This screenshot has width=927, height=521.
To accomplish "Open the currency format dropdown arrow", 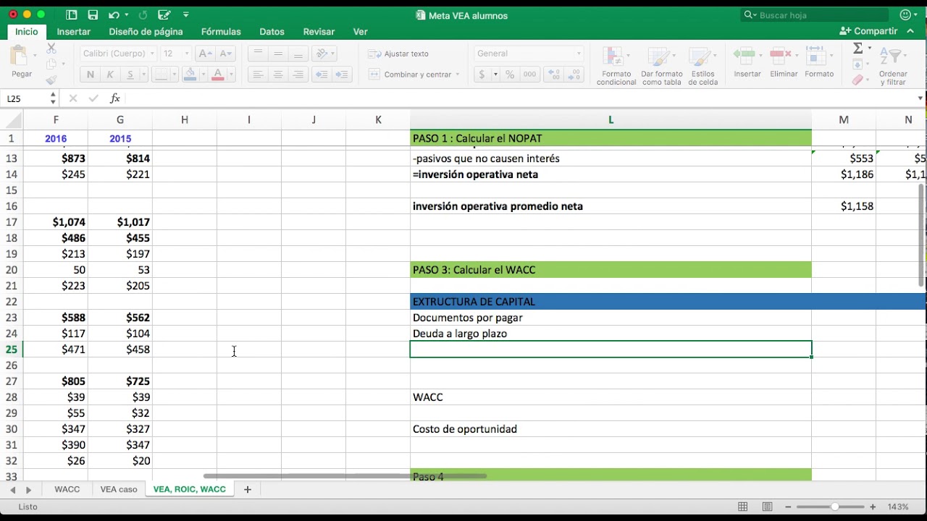I will click(495, 75).
